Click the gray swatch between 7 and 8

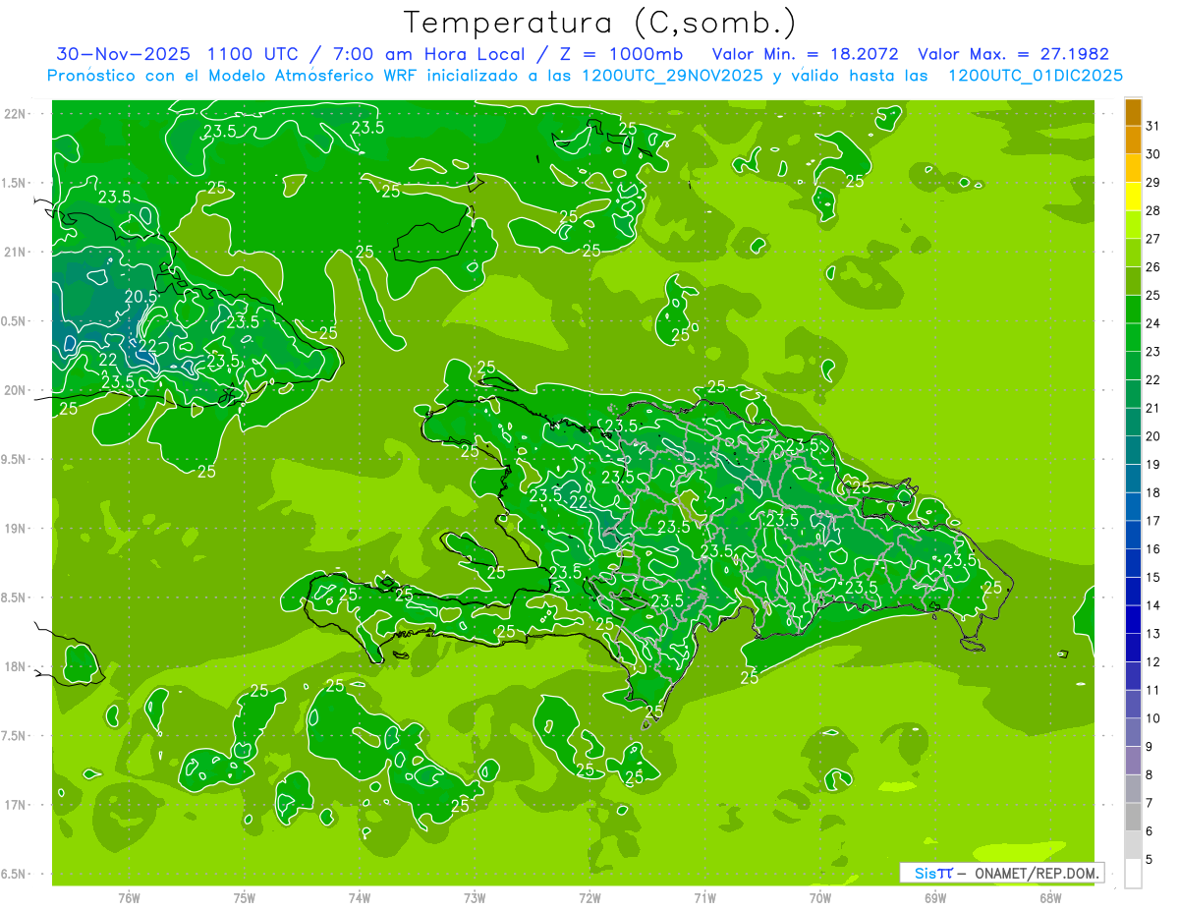coord(1133,789)
